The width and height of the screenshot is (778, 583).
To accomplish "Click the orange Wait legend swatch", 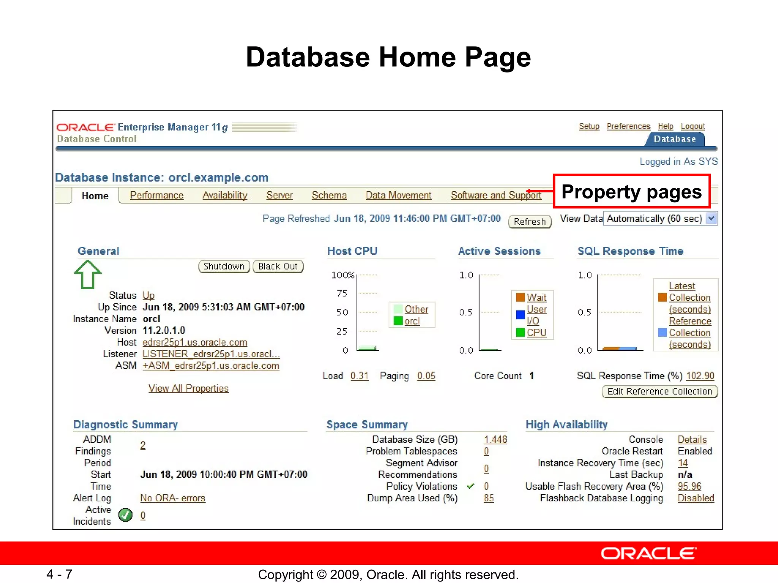I will pos(520,297).
